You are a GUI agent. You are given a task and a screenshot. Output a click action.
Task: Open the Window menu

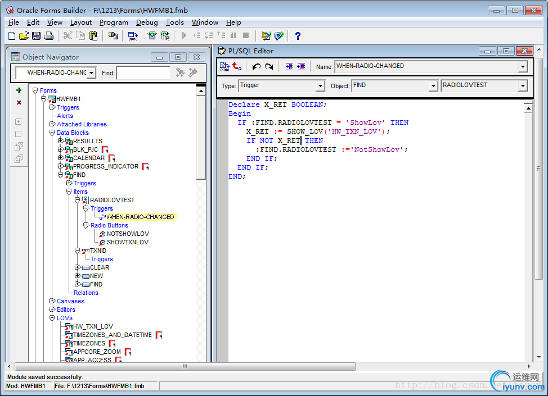[x=205, y=22]
